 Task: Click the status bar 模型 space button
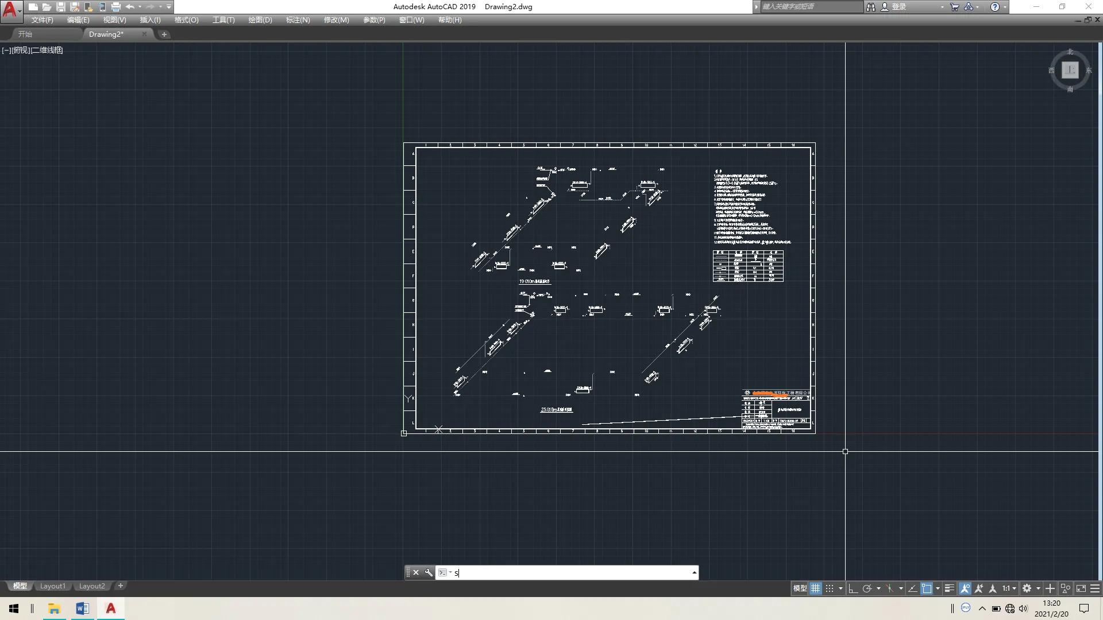click(800, 588)
